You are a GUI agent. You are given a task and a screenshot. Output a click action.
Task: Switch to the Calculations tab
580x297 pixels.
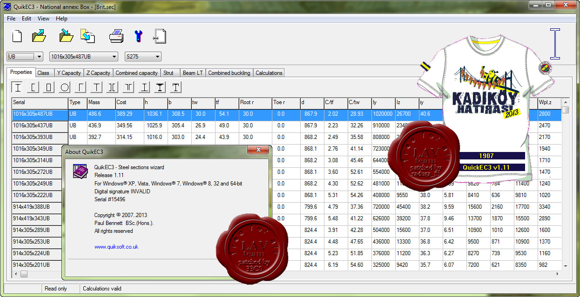tap(269, 73)
